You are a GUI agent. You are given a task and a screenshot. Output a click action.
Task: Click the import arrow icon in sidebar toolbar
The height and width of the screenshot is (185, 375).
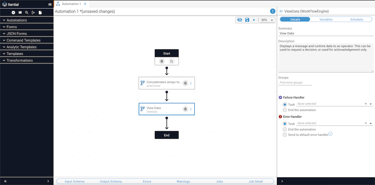click(33, 12)
